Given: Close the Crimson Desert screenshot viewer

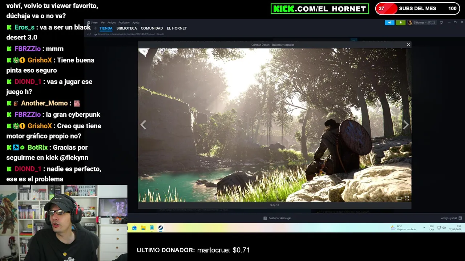Looking at the screenshot, I should [x=408, y=45].
